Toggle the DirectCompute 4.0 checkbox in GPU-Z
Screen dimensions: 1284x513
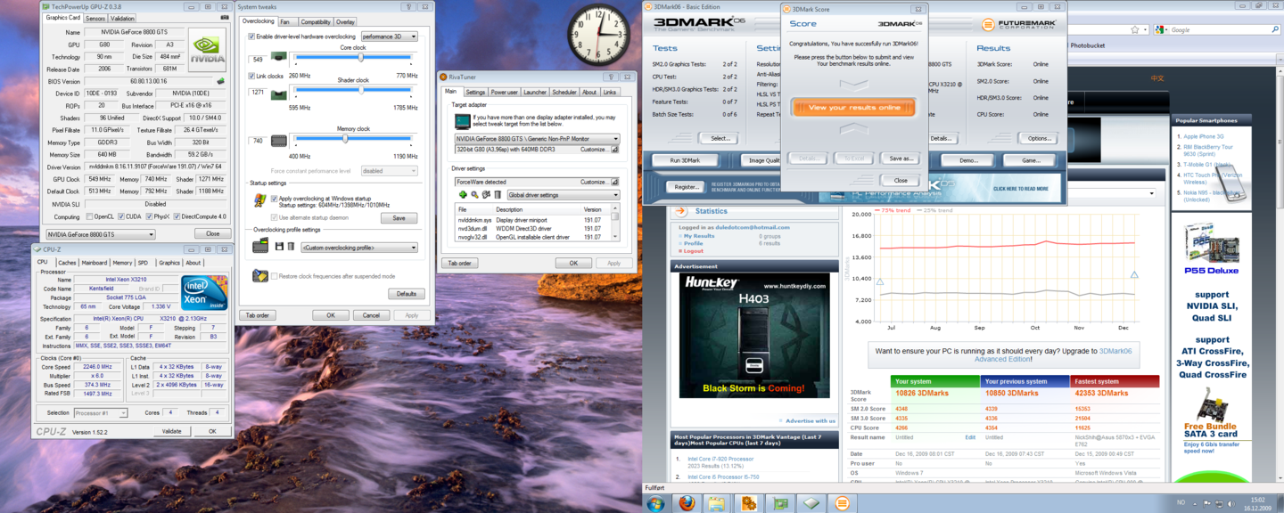point(176,216)
